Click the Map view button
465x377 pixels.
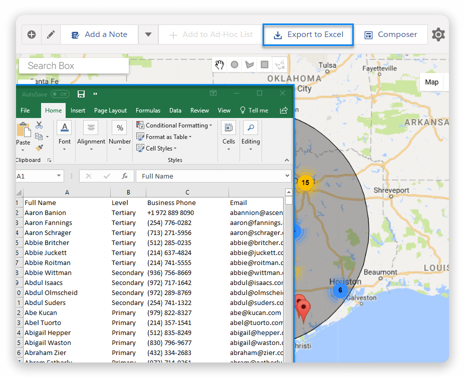click(x=431, y=82)
